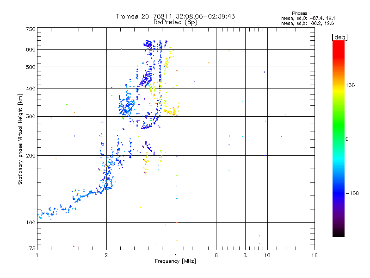The width and height of the screenshot is (370, 278).
Task: Select the 'RwPretec (8p)' subtitle
Action: [175, 22]
